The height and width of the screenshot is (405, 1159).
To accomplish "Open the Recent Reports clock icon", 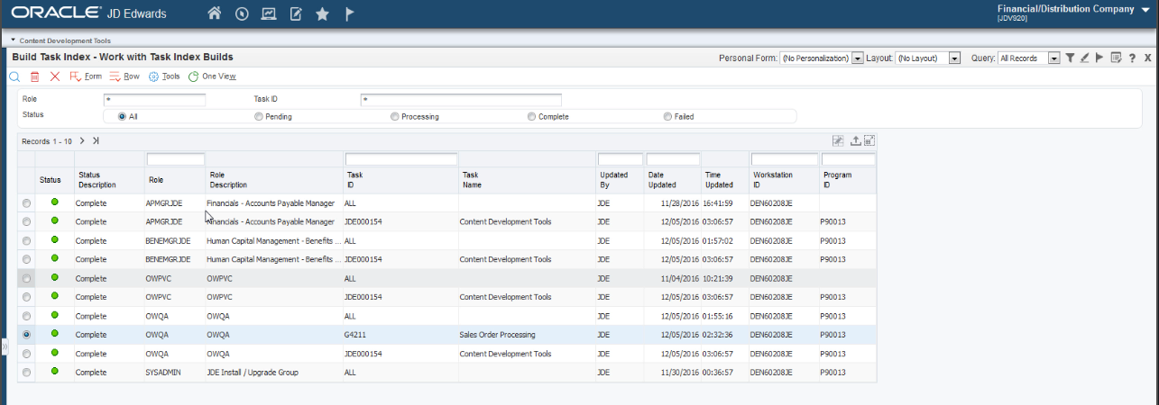I will [242, 14].
